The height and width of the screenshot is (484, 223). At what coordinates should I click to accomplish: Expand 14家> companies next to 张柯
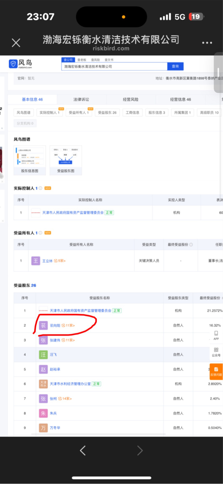point(65,399)
